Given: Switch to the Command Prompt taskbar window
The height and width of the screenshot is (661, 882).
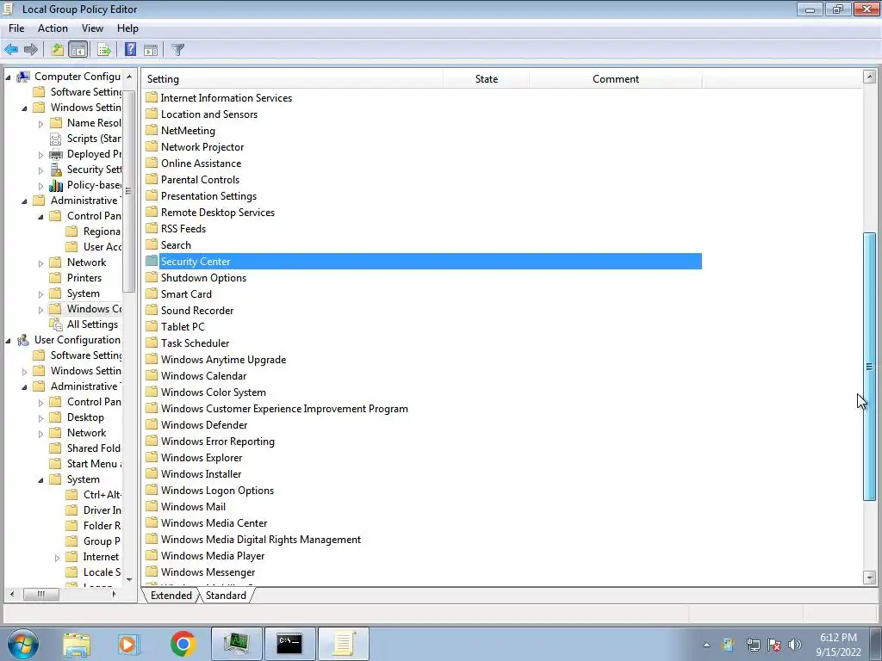Looking at the screenshot, I should [x=289, y=644].
